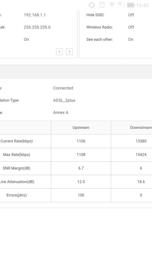Image resolution: width=152 pixels, height=271 pixels.
Task: Click the upstream Errors value 100
Action: (81, 195)
